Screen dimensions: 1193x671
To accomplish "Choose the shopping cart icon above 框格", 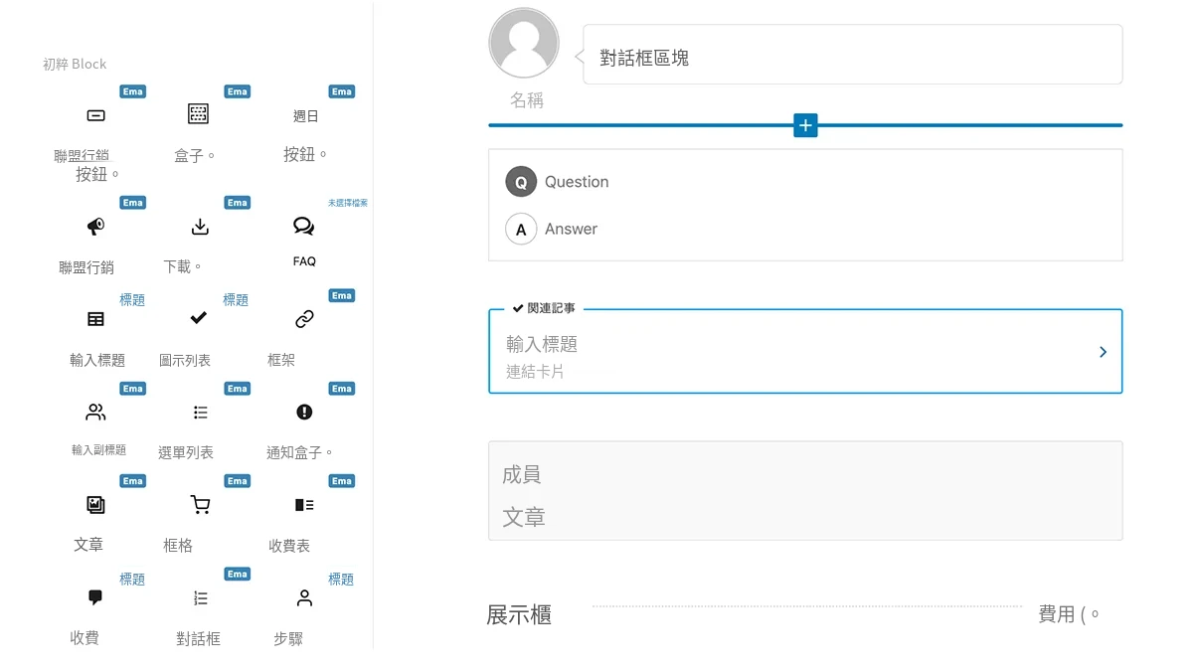I will [x=200, y=505].
